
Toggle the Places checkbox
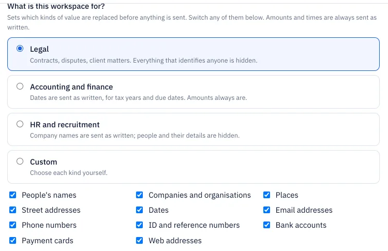coord(266,195)
